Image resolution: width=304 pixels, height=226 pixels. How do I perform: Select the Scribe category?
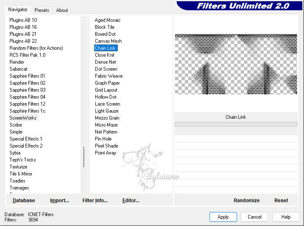coord(16,125)
